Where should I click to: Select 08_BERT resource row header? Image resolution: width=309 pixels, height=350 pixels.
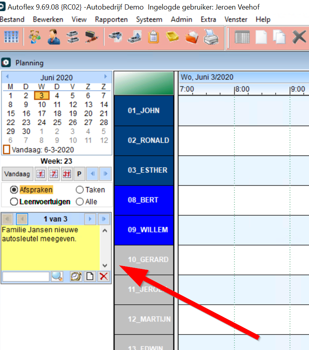144,200
